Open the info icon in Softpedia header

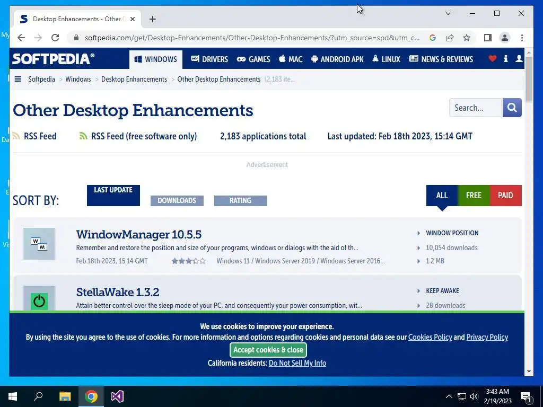click(505, 59)
